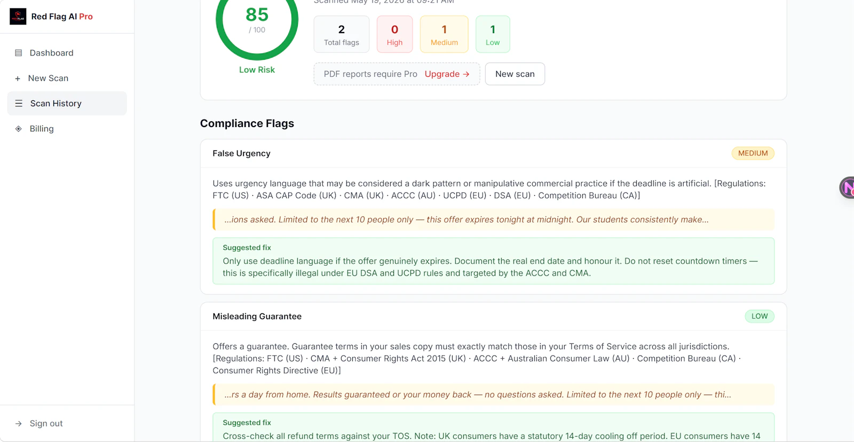854x442 pixels.
Task: Click the MEDIUM severity badge
Action: (753, 153)
